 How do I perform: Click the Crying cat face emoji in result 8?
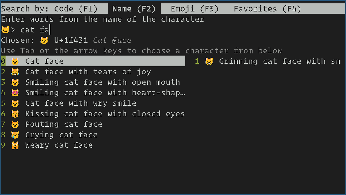(15, 135)
